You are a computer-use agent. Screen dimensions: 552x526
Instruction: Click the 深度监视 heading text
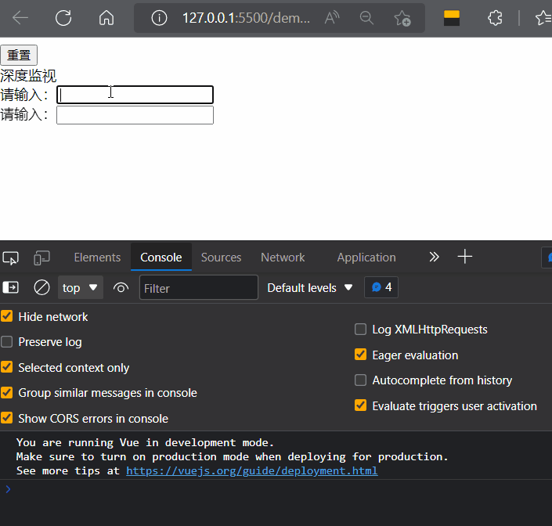[28, 76]
